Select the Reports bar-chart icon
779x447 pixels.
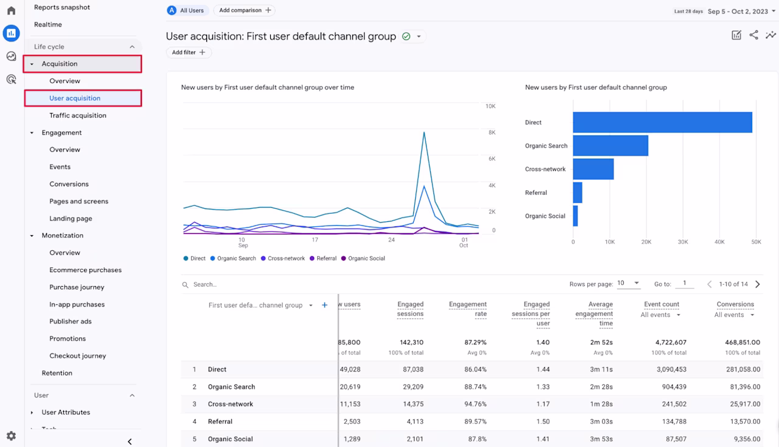[11, 33]
